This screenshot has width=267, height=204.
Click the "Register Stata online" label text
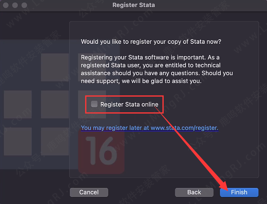point(129,104)
